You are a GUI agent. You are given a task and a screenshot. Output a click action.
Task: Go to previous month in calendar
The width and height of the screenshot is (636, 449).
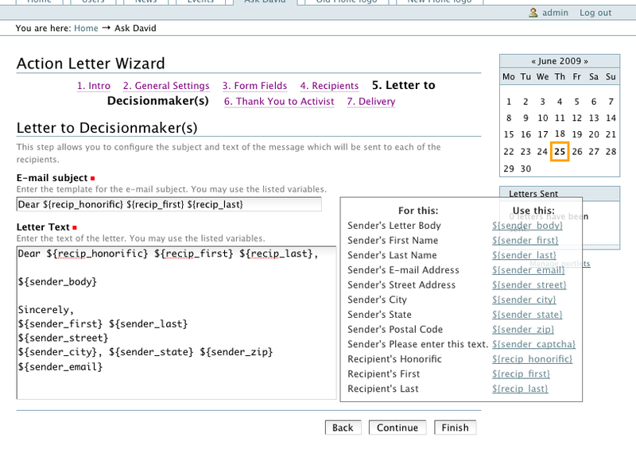[x=535, y=61]
